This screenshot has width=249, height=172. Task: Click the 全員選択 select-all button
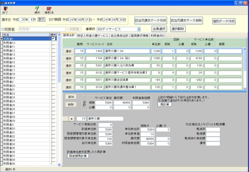[x=159, y=29]
